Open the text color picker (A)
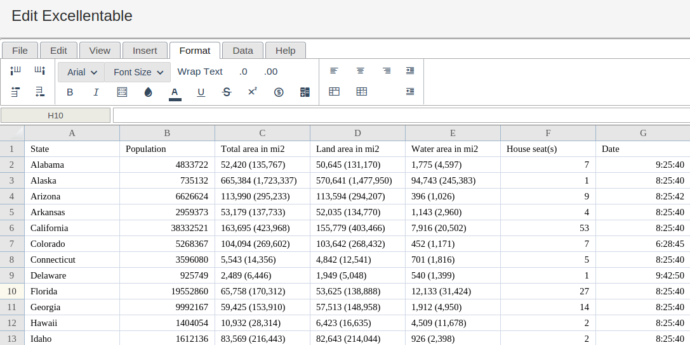The image size is (690, 345). [x=175, y=92]
